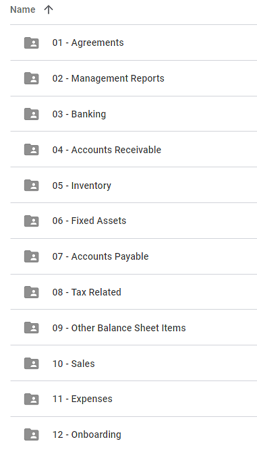
Task: Reverse sort order with the arrow icon
Action: coord(49,10)
